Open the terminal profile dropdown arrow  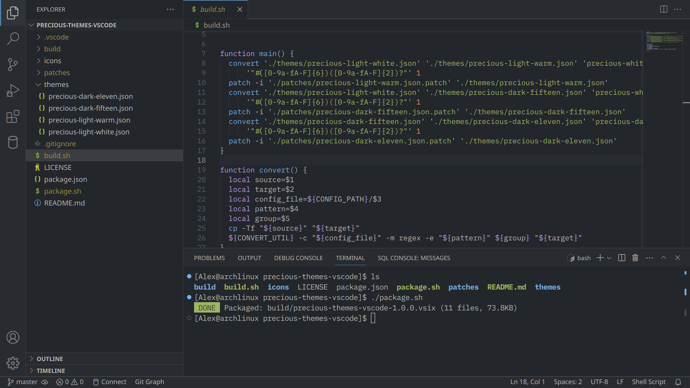coord(609,258)
